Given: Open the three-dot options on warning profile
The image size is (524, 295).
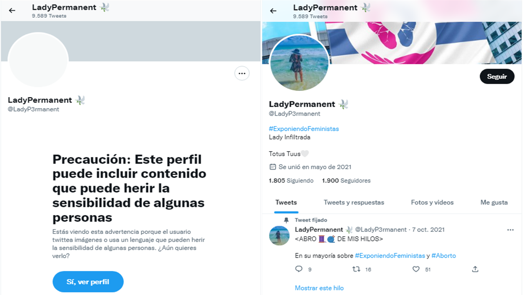Looking at the screenshot, I should [242, 73].
